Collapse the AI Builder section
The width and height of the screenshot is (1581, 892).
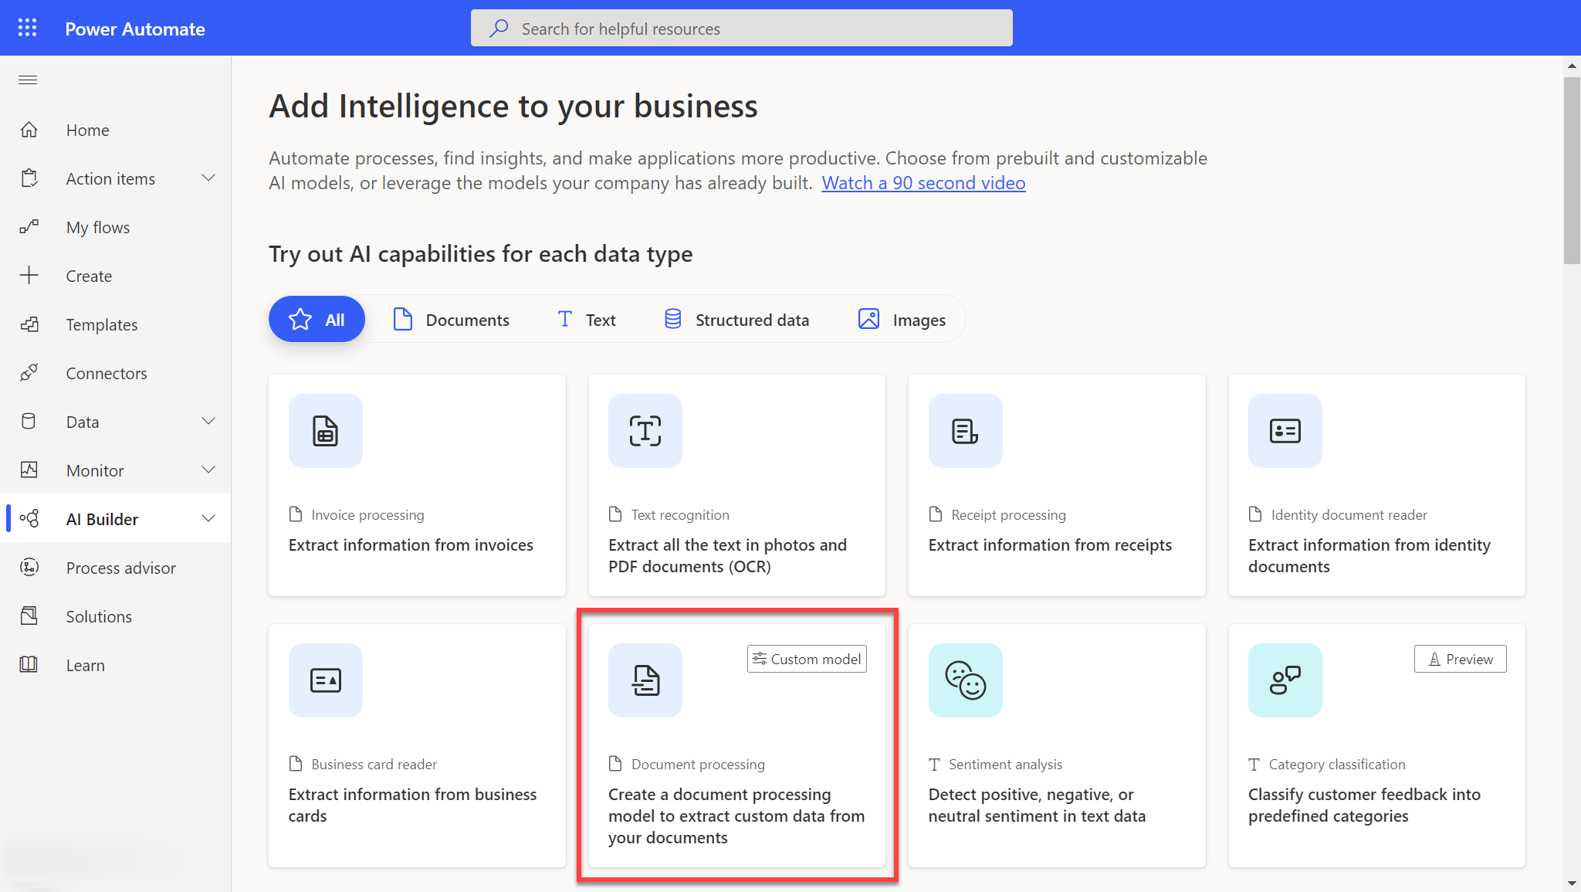208,518
